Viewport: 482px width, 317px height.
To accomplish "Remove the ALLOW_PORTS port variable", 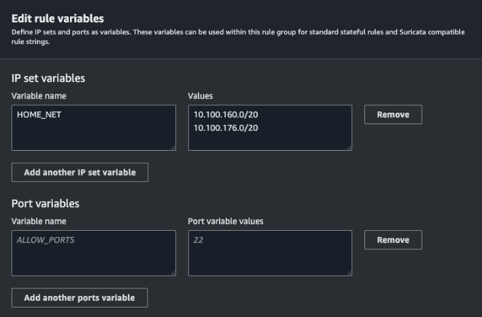I will click(x=393, y=240).
